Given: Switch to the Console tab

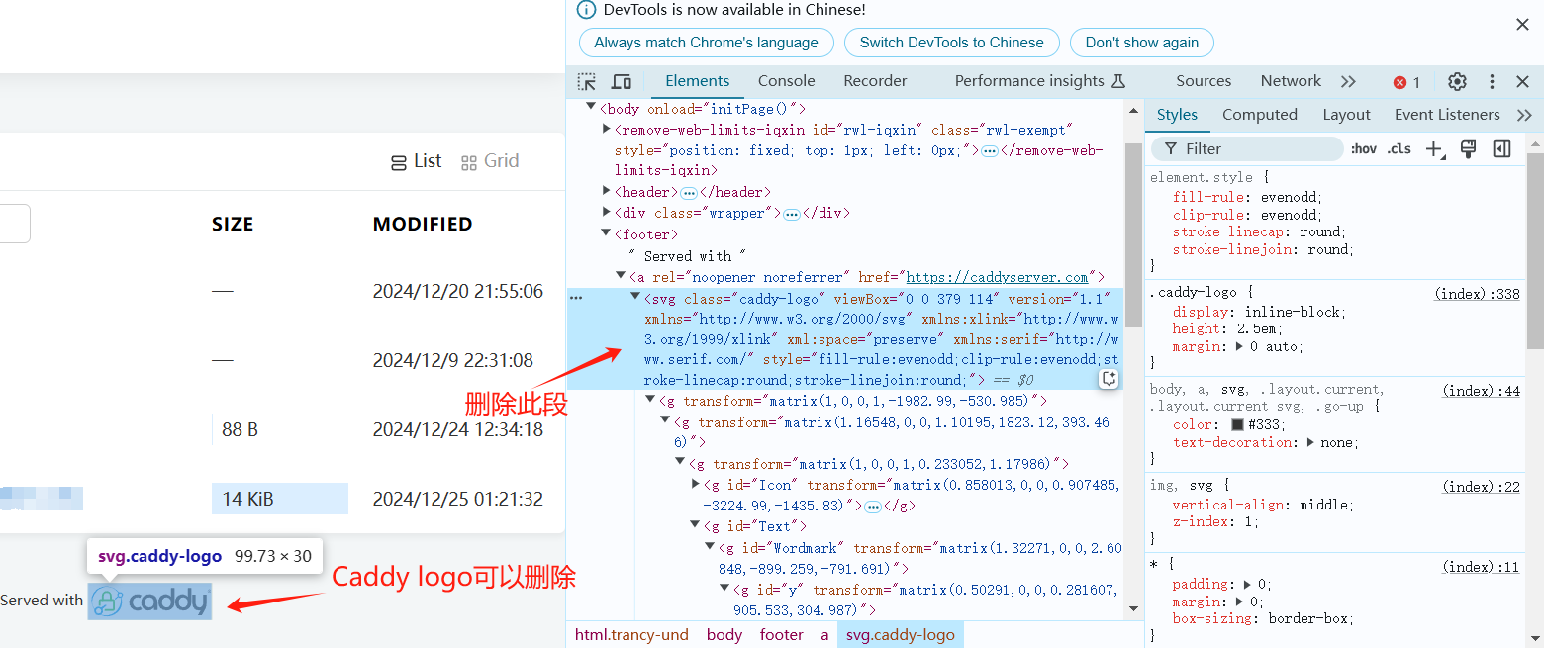Looking at the screenshot, I should click(x=786, y=81).
